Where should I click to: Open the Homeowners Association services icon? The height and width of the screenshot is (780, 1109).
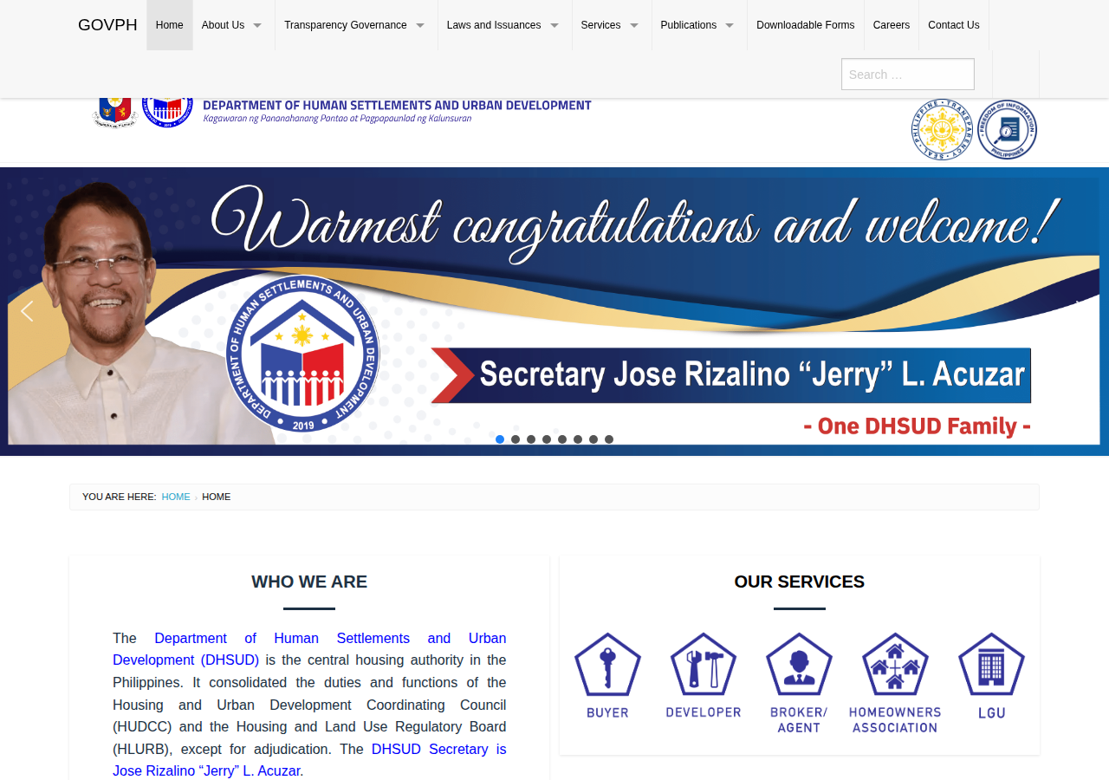[895, 683]
